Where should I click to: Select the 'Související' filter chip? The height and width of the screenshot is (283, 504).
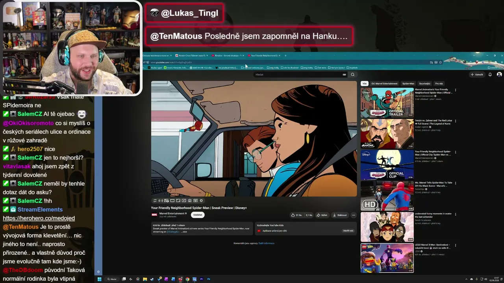pyautogui.click(x=424, y=83)
